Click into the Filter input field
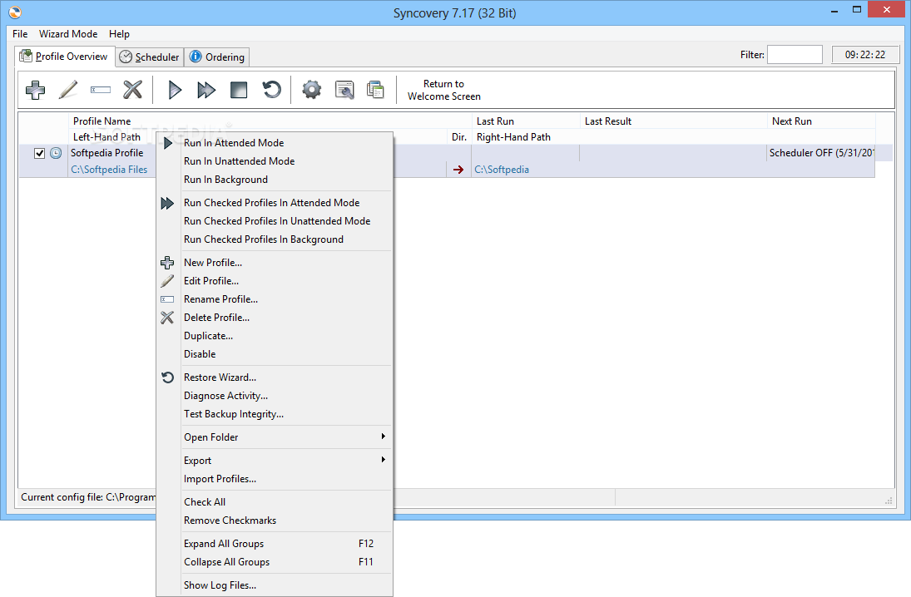This screenshot has height=597, width=911. [795, 55]
